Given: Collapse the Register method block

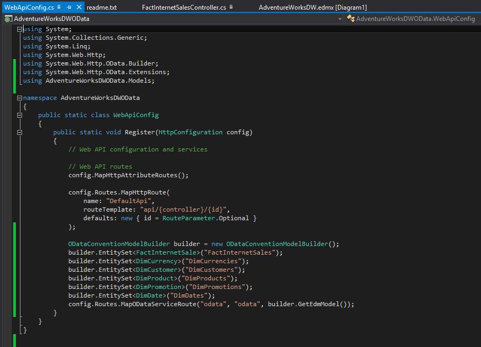Looking at the screenshot, I should click(x=20, y=132).
